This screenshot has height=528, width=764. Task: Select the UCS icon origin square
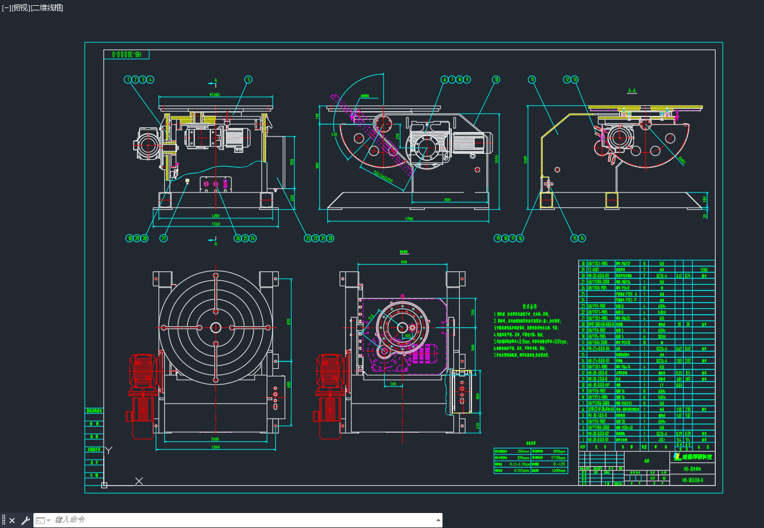(104, 485)
